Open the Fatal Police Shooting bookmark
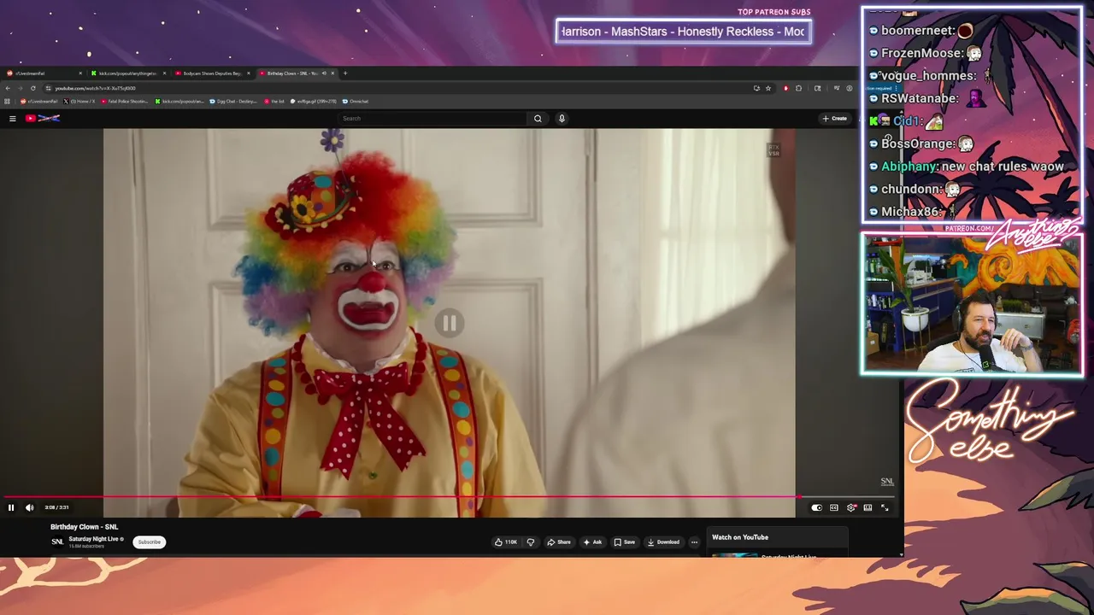The height and width of the screenshot is (615, 1094). click(124, 102)
